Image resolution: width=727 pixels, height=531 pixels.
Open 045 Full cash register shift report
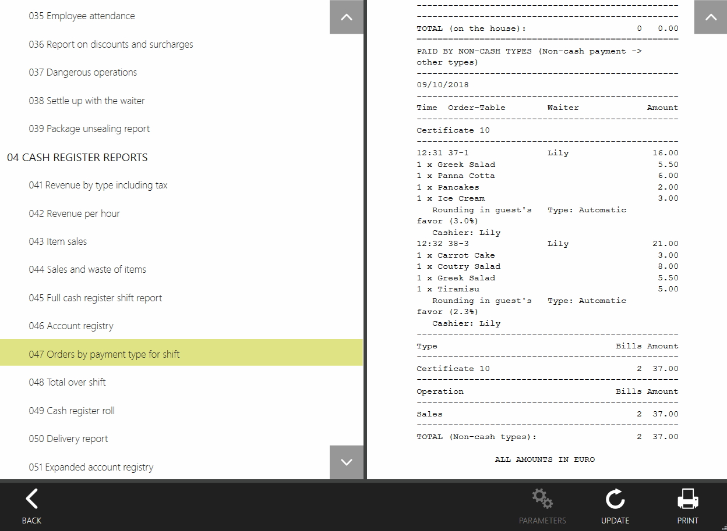(x=96, y=298)
